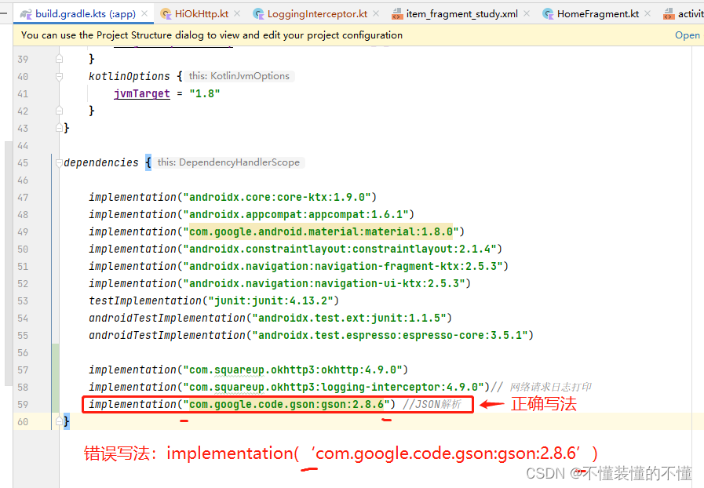Switch to build.gradle.kts (:app) tab
The width and height of the screenshot is (704, 488).
click(86, 14)
